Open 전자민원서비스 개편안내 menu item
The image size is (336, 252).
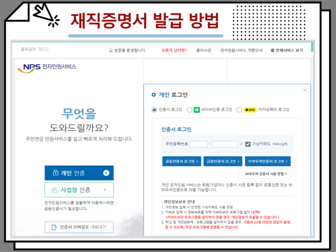tap(242, 50)
